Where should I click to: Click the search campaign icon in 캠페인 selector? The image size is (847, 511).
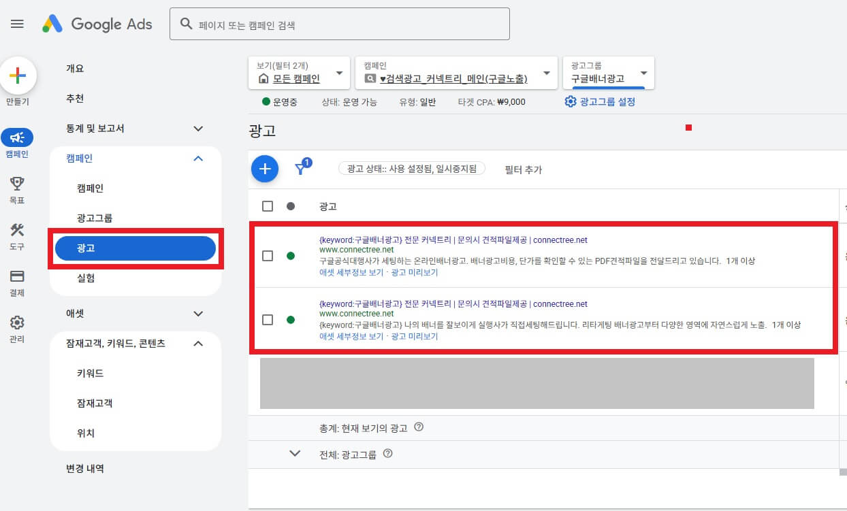[x=370, y=79]
